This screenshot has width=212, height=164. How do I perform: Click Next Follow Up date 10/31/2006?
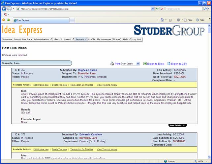[x=179, y=141]
